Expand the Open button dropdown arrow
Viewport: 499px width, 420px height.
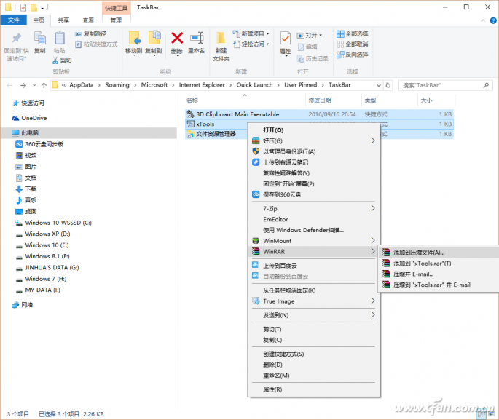tap(321, 35)
